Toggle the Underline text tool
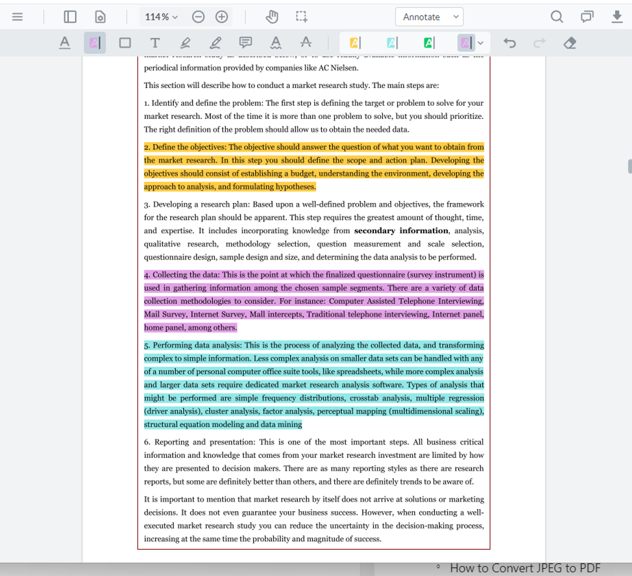The image size is (632, 576). click(x=64, y=42)
